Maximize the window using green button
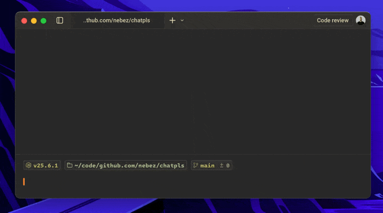The image size is (383, 213). 44,21
